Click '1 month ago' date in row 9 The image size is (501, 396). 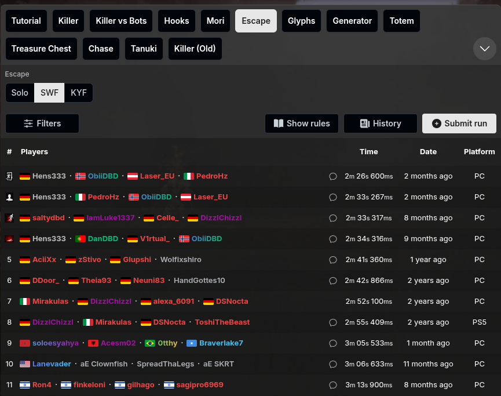click(x=428, y=343)
